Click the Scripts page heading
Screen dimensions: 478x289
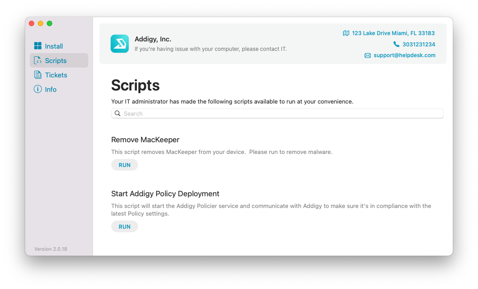(x=135, y=85)
